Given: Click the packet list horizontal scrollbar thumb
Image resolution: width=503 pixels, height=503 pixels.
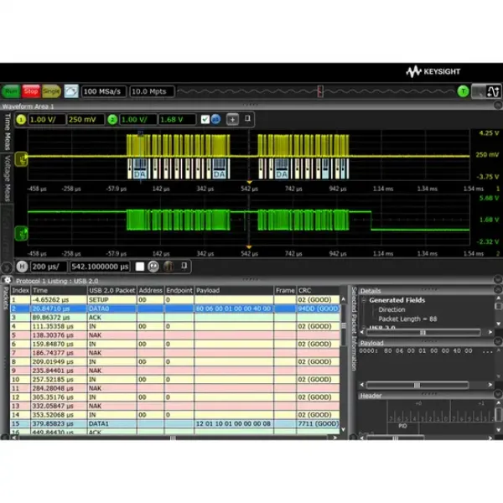Looking at the screenshot, I should coord(173,438).
